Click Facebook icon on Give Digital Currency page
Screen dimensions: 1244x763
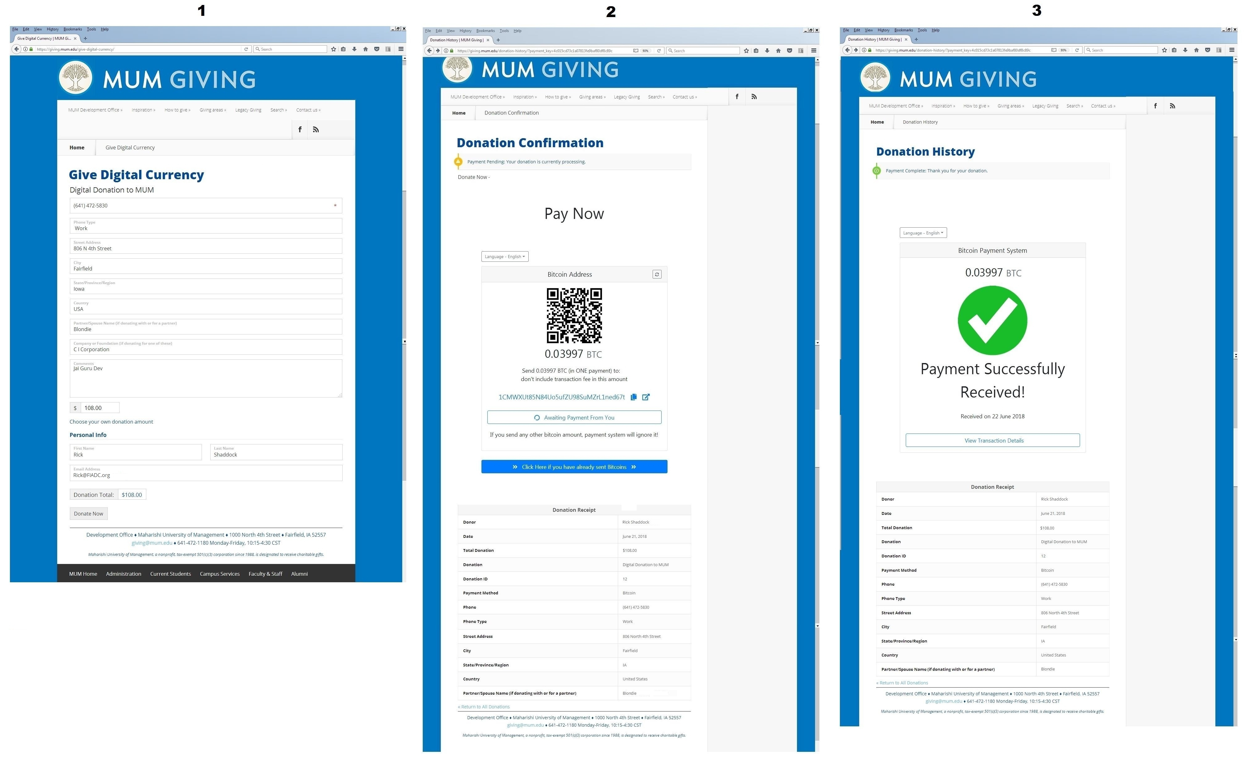(300, 130)
